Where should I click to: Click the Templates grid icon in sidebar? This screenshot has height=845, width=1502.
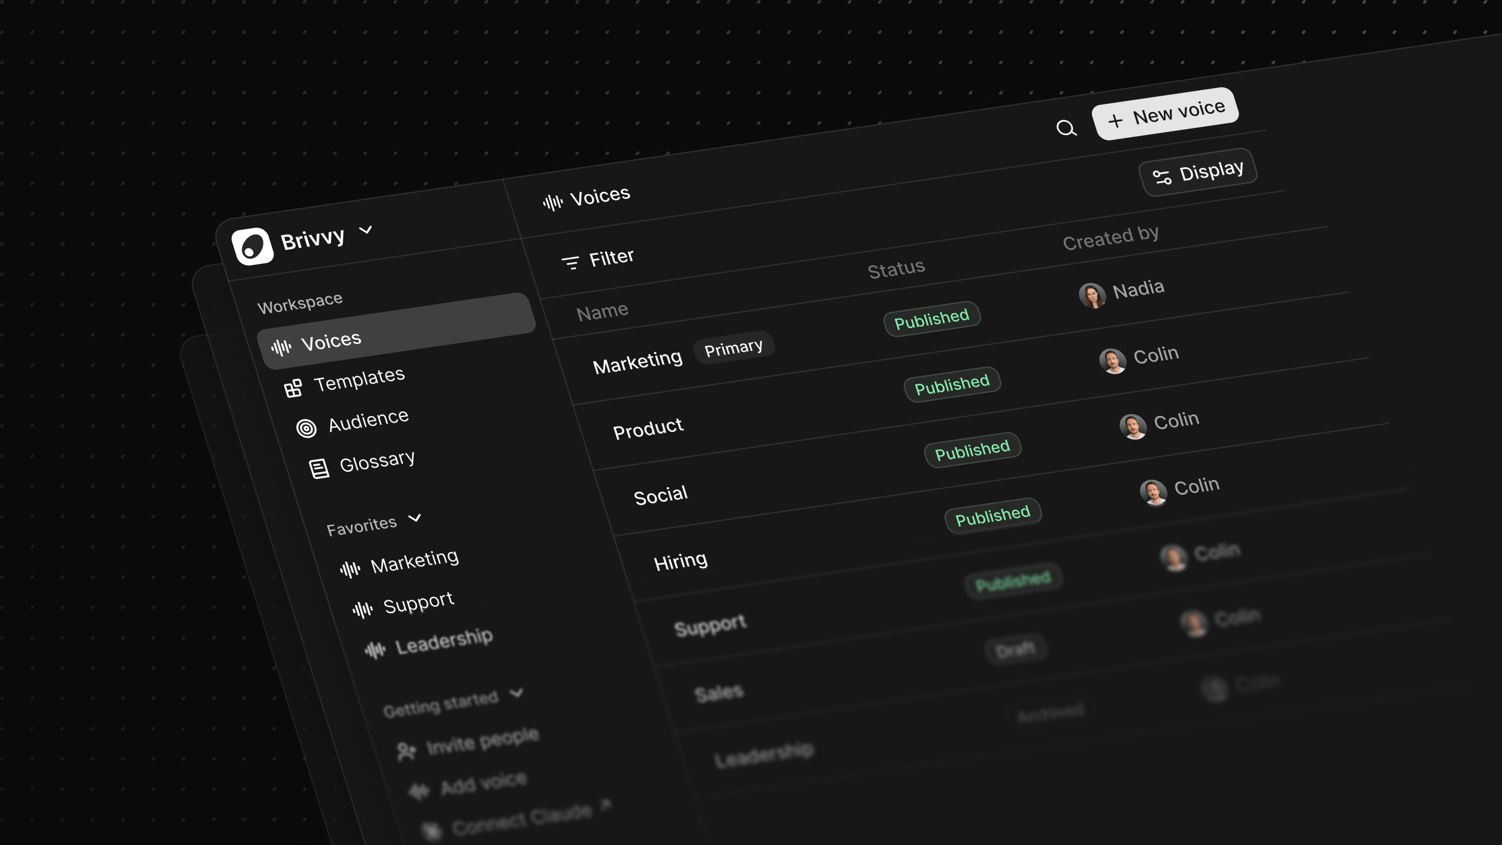pyautogui.click(x=293, y=388)
